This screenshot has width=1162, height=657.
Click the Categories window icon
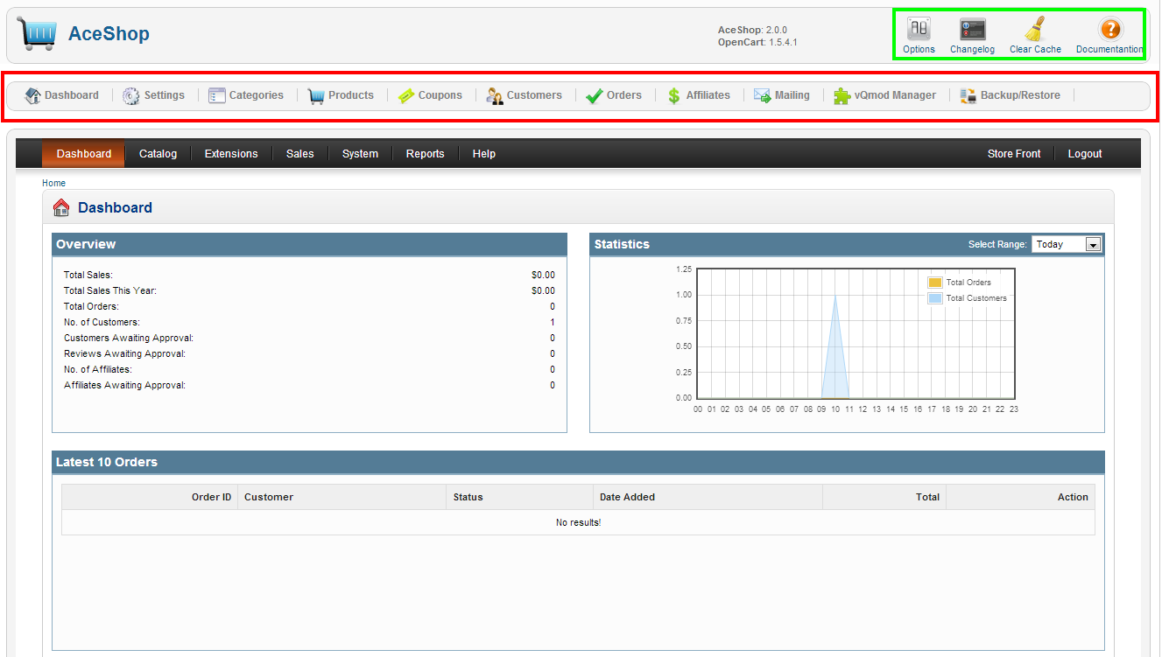pyautogui.click(x=217, y=95)
